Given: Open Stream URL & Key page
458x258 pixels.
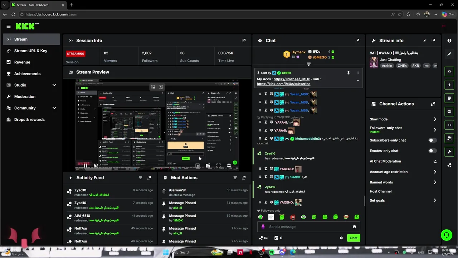Looking at the screenshot, I should click(x=31, y=51).
